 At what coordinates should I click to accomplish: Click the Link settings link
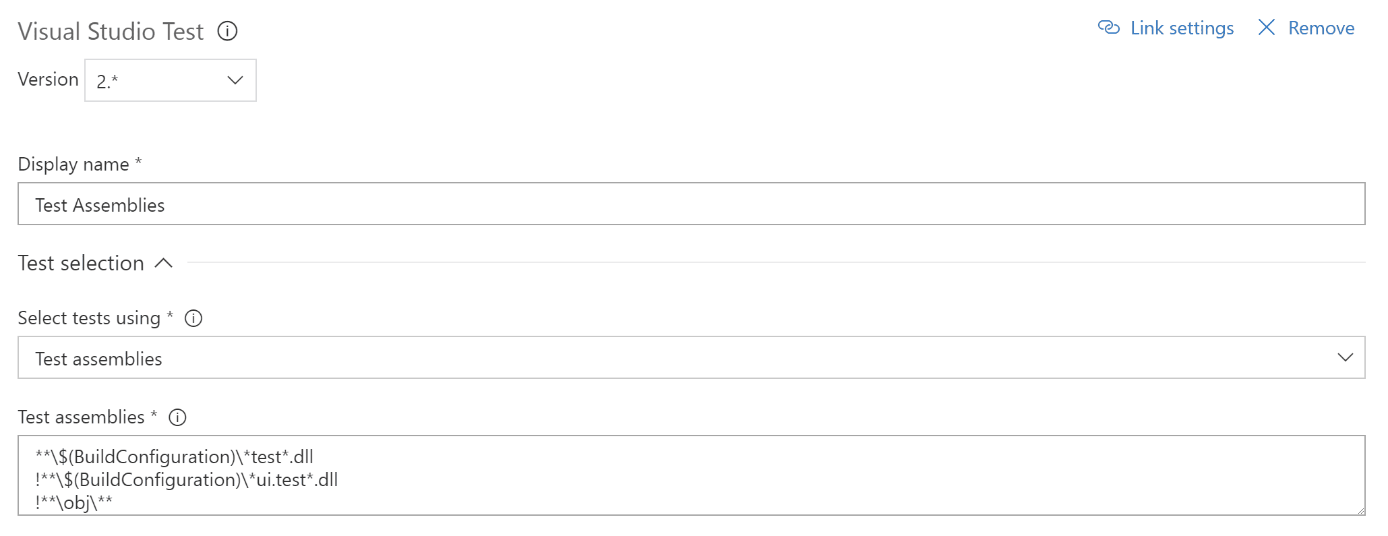[1182, 28]
